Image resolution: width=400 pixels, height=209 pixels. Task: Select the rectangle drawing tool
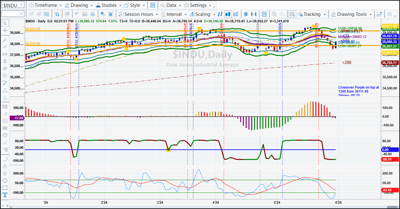[x=5, y=188]
